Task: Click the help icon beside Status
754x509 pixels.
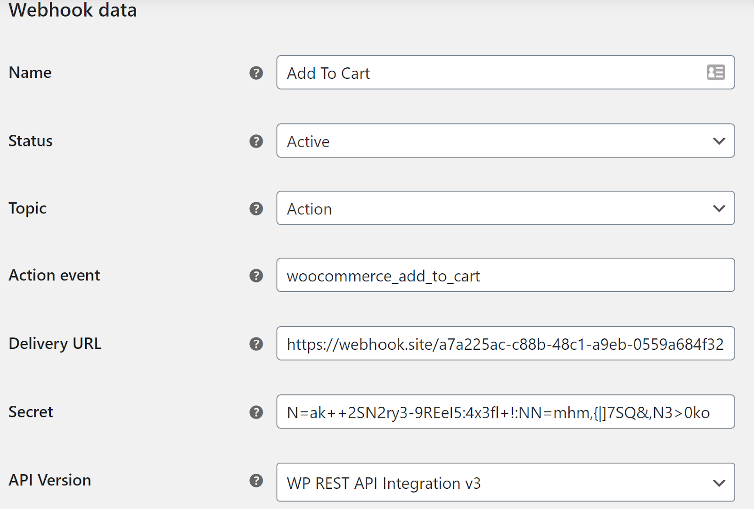Action: (x=256, y=141)
